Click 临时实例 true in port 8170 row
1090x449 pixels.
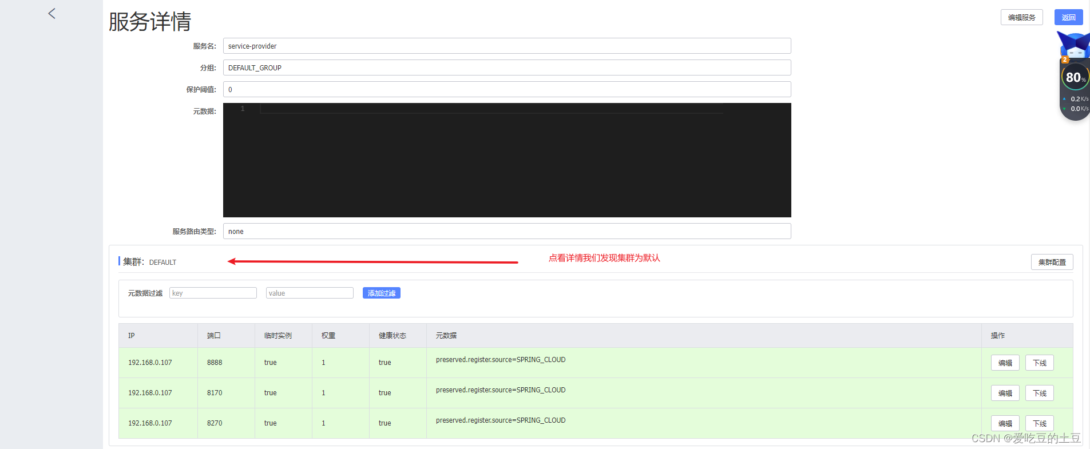click(271, 393)
